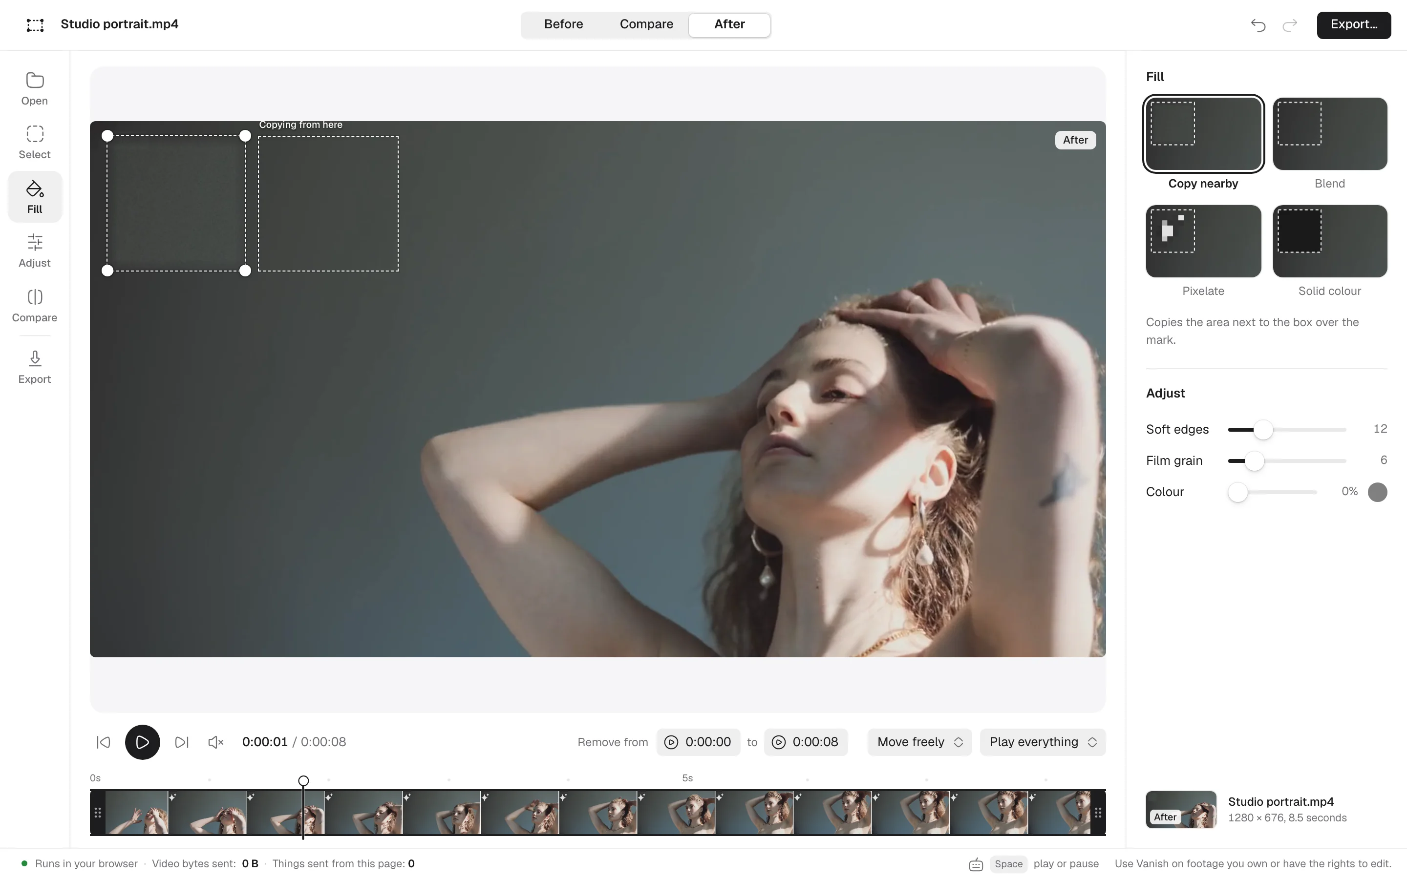Image resolution: width=1407 pixels, height=879 pixels.
Task: Click the Export… button
Action: pos(1354,24)
